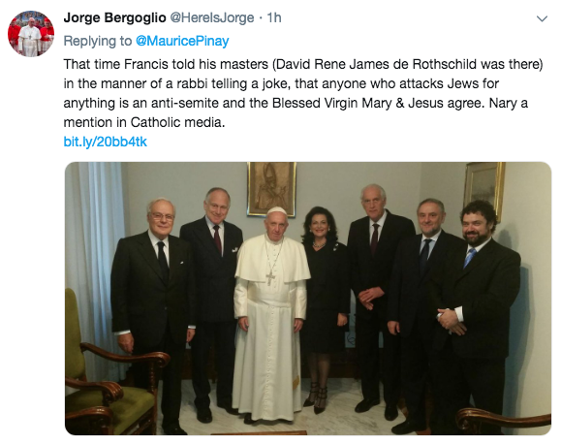
Task: Open the tweet options chevron menu
Action: pos(542,18)
